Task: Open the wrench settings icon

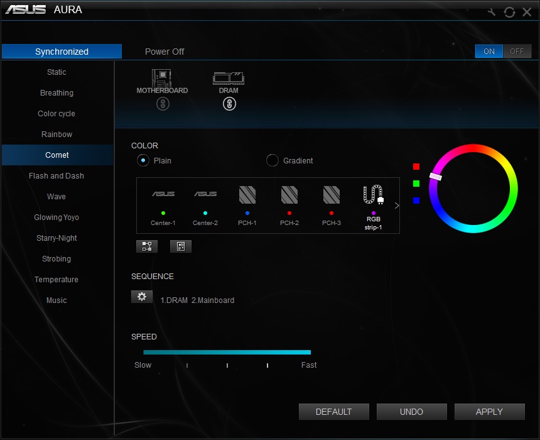Action: (x=492, y=13)
